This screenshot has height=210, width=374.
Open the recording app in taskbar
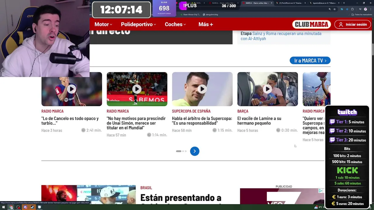pos(18,207)
